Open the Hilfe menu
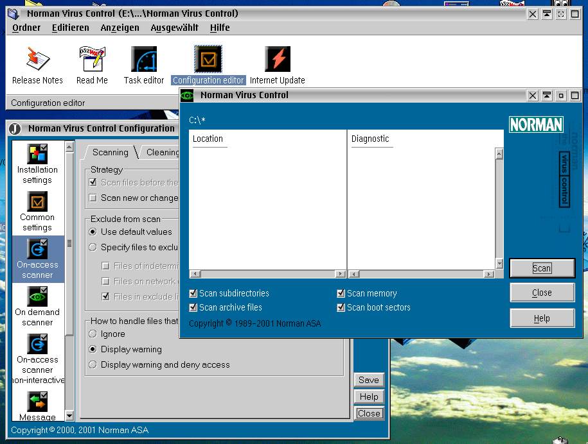 tap(220, 28)
